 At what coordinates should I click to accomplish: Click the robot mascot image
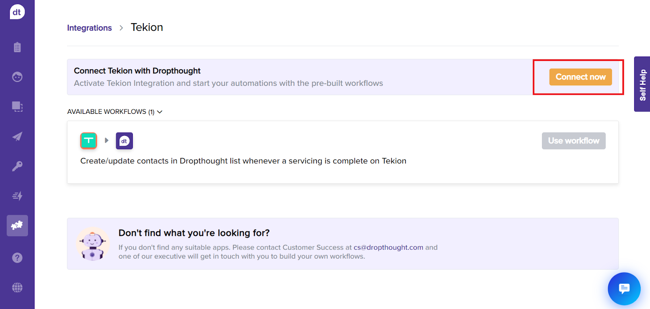pyautogui.click(x=93, y=244)
